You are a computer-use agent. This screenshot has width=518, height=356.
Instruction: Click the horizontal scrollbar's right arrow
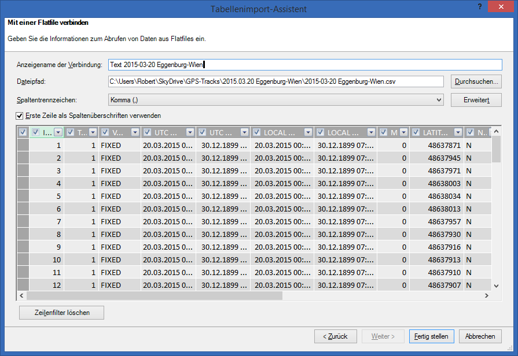pyautogui.click(x=487, y=295)
